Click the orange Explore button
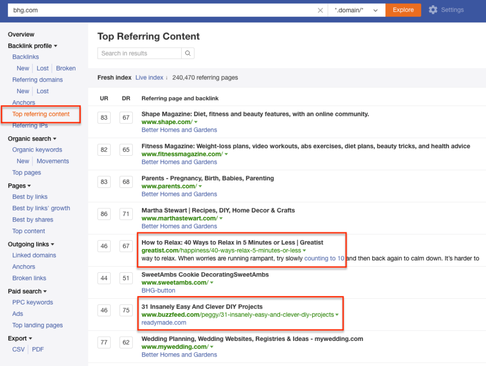The image size is (486, 366). (403, 10)
